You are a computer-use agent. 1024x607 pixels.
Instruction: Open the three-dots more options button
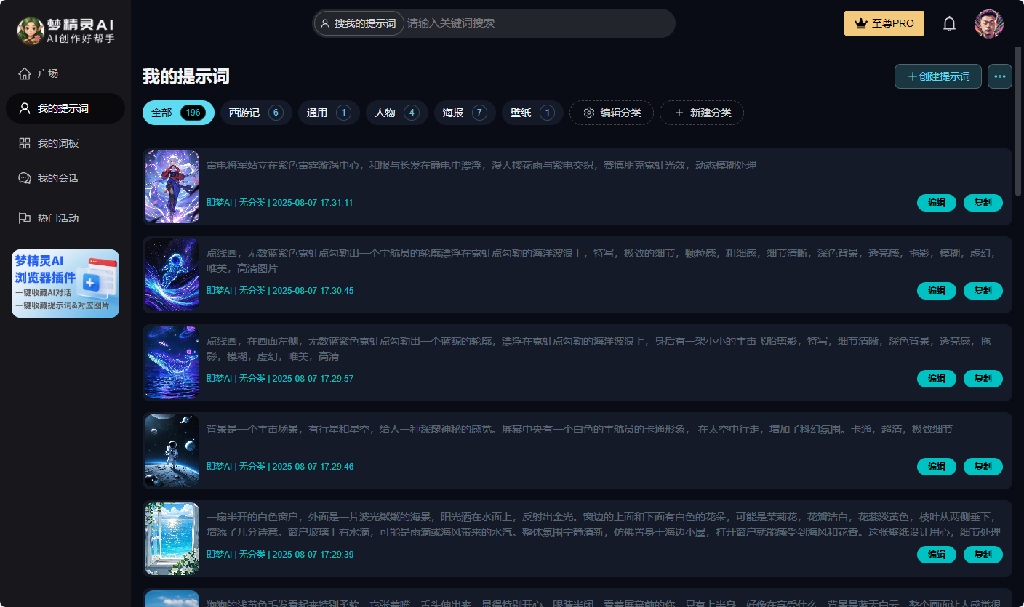[1000, 76]
